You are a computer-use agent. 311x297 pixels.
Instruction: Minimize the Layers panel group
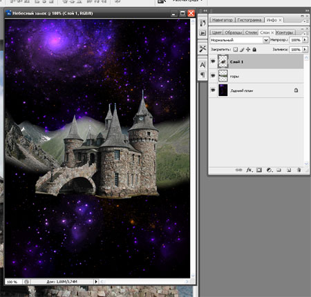coord(302,29)
